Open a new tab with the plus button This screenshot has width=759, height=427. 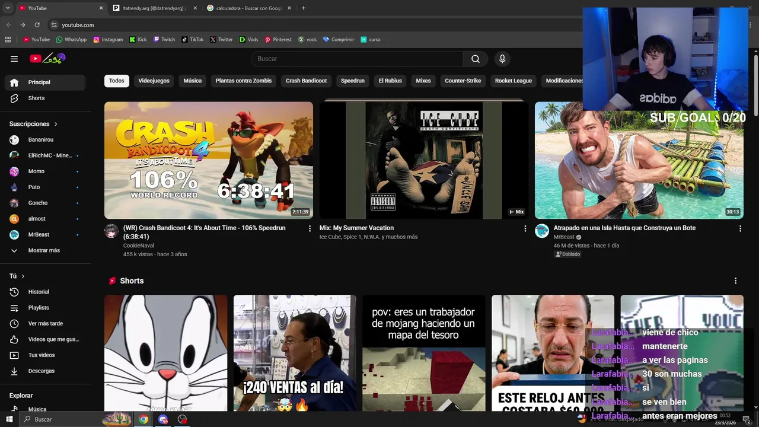[304, 8]
